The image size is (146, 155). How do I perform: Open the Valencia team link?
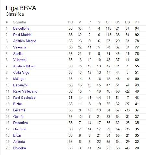click(x=20, y=47)
